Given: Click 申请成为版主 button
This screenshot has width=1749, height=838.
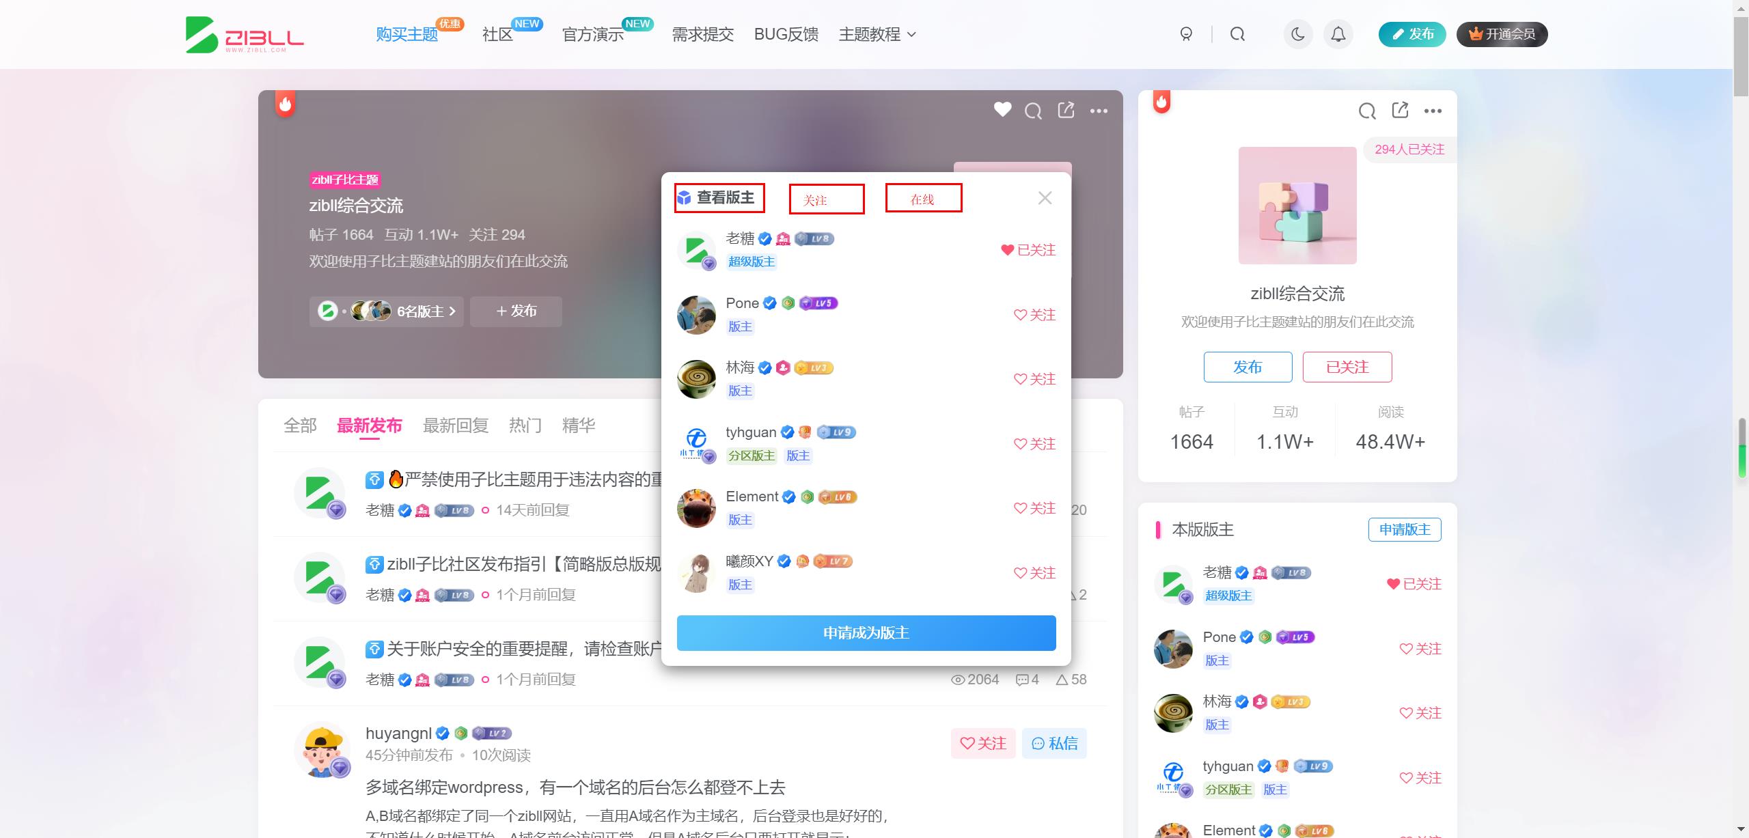Looking at the screenshot, I should [866, 633].
